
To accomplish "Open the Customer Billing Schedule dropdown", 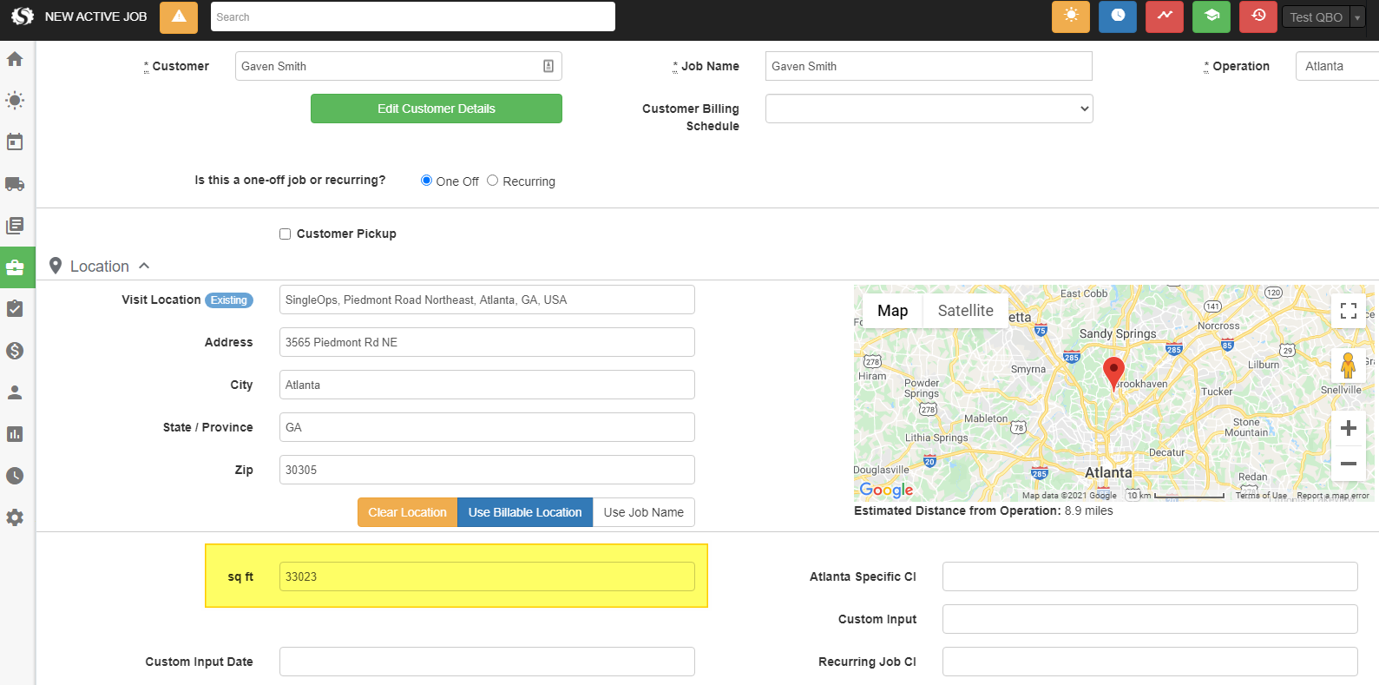I will pyautogui.click(x=929, y=109).
